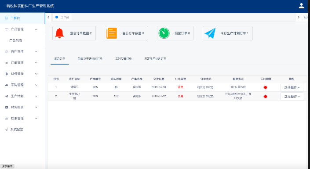Click the orange document daily orders icon
Screen dimensions: 310x169
tap(112, 33)
